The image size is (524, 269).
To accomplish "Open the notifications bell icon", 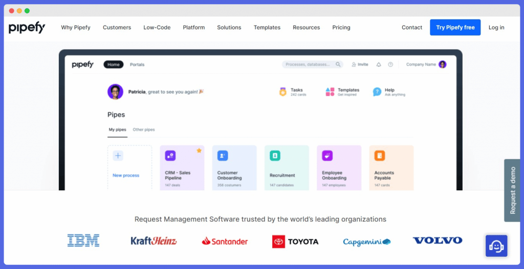I will (379, 65).
